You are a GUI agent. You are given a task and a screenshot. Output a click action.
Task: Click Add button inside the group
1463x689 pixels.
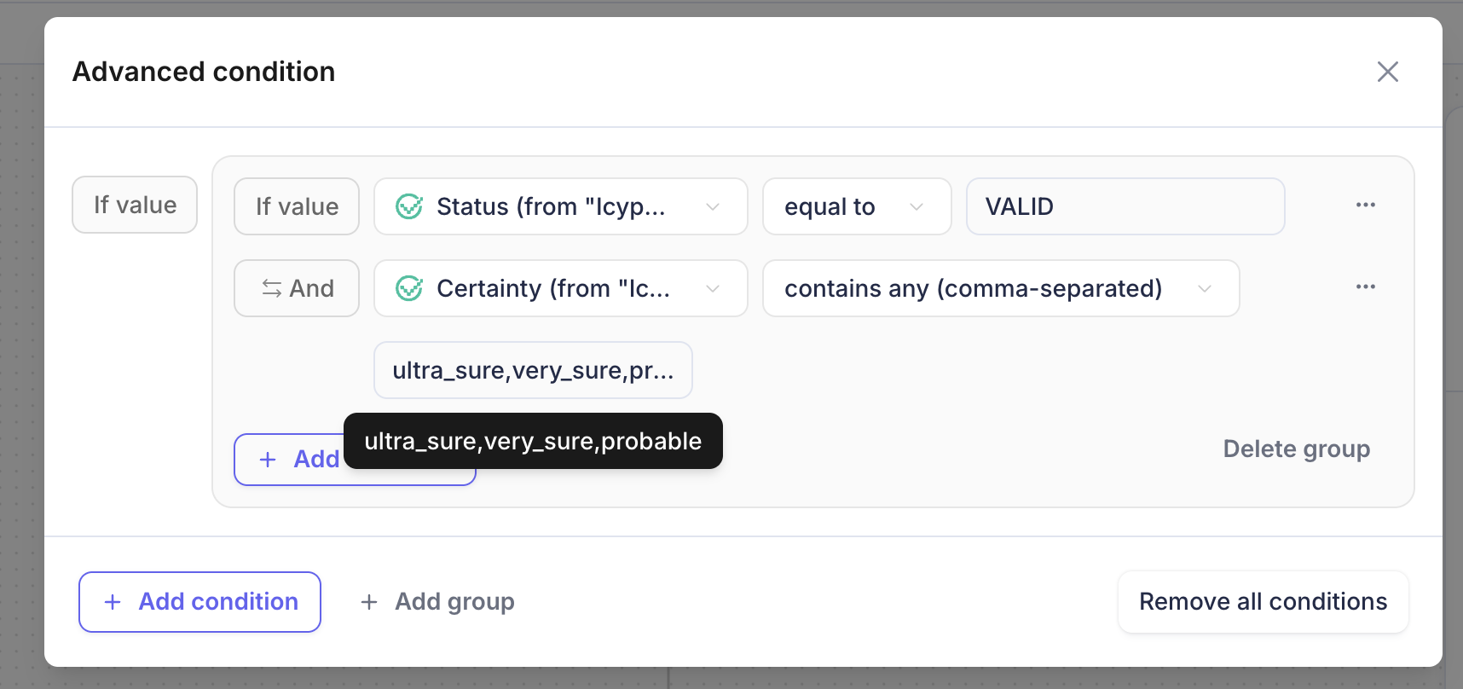coord(290,460)
